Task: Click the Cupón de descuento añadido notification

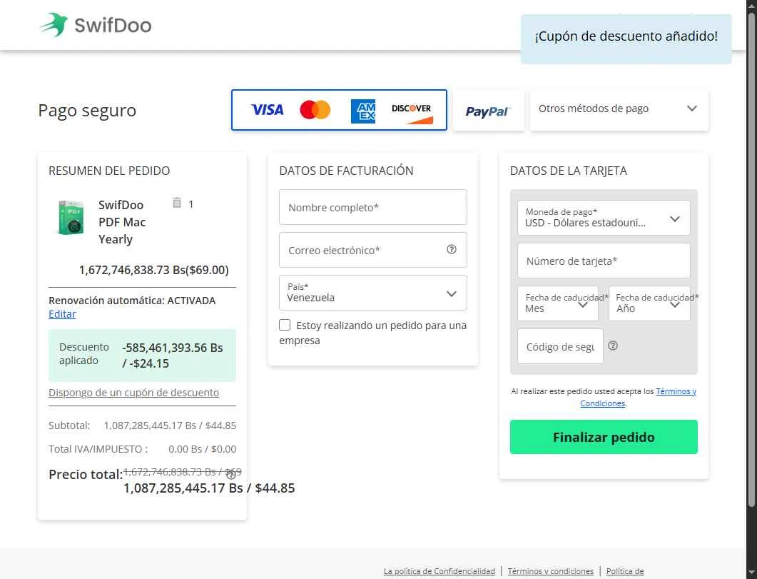Action: click(626, 39)
